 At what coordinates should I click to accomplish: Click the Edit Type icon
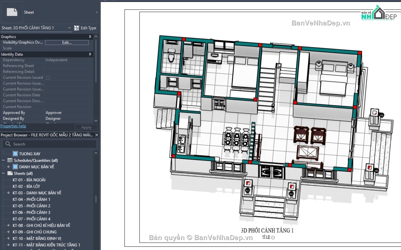(x=77, y=28)
